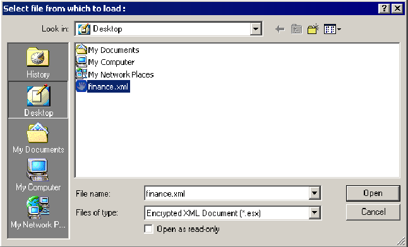
Task: Click the My Computer icon in file list
Action: pos(81,62)
